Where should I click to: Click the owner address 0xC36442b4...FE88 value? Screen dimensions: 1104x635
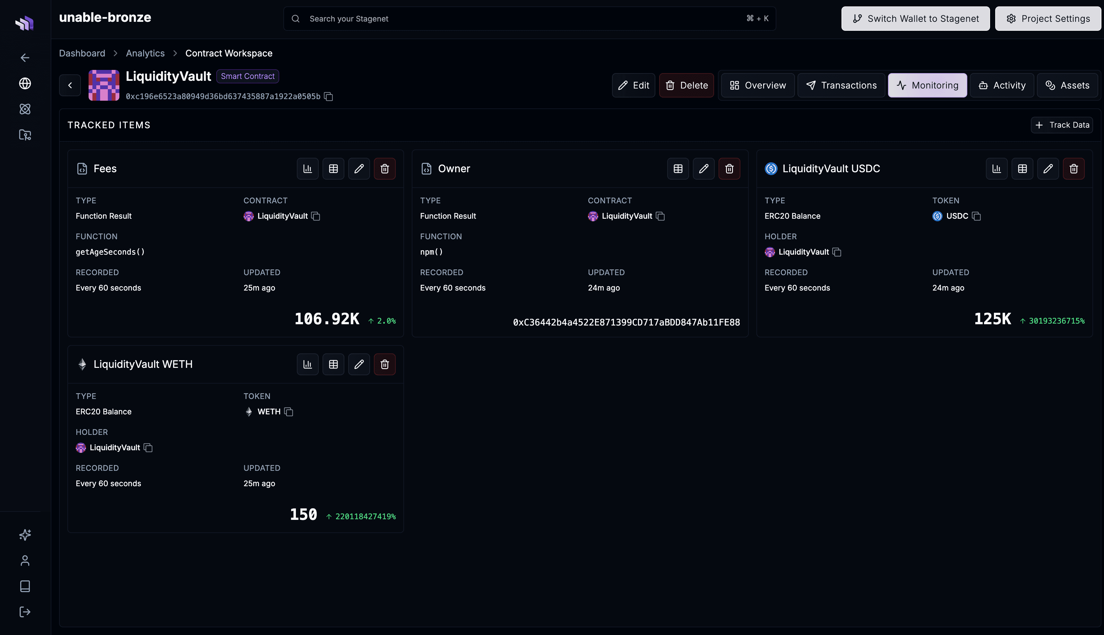coord(626,323)
